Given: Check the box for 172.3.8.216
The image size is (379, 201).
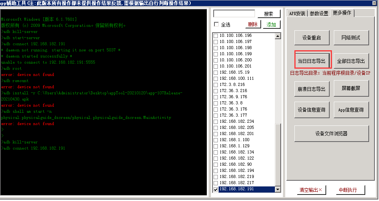Looking at the screenshot, I should 216,85.
